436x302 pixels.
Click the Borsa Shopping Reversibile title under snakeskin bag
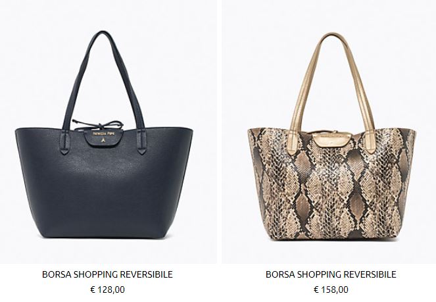(331, 274)
